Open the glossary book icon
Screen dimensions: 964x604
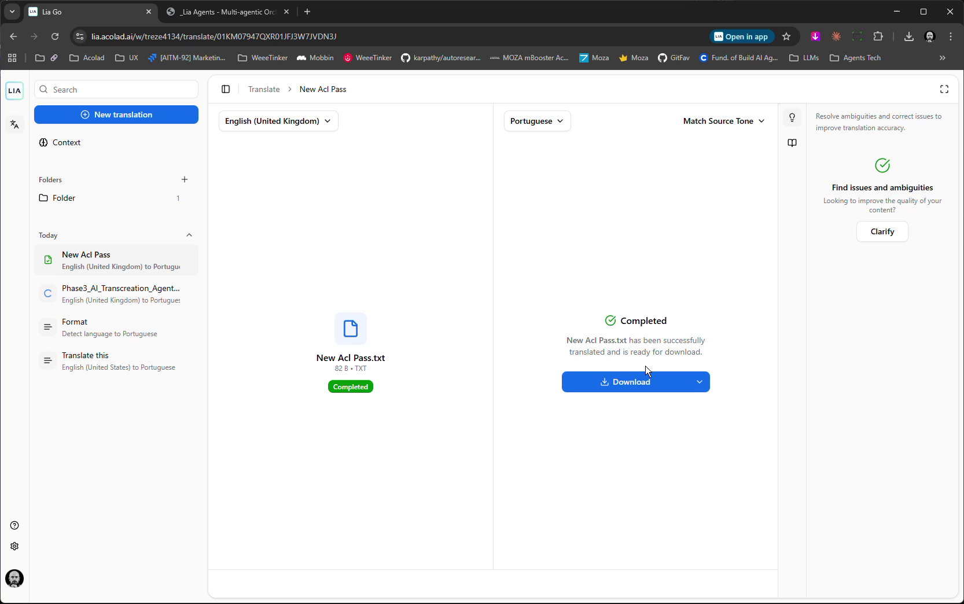click(x=792, y=143)
